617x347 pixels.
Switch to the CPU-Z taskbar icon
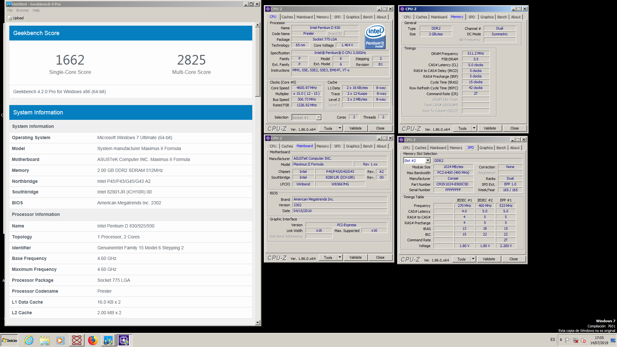(124, 340)
